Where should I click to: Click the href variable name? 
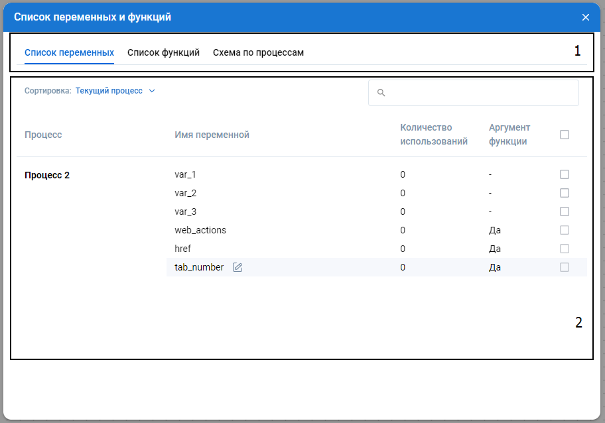pyautogui.click(x=184, y=249)
